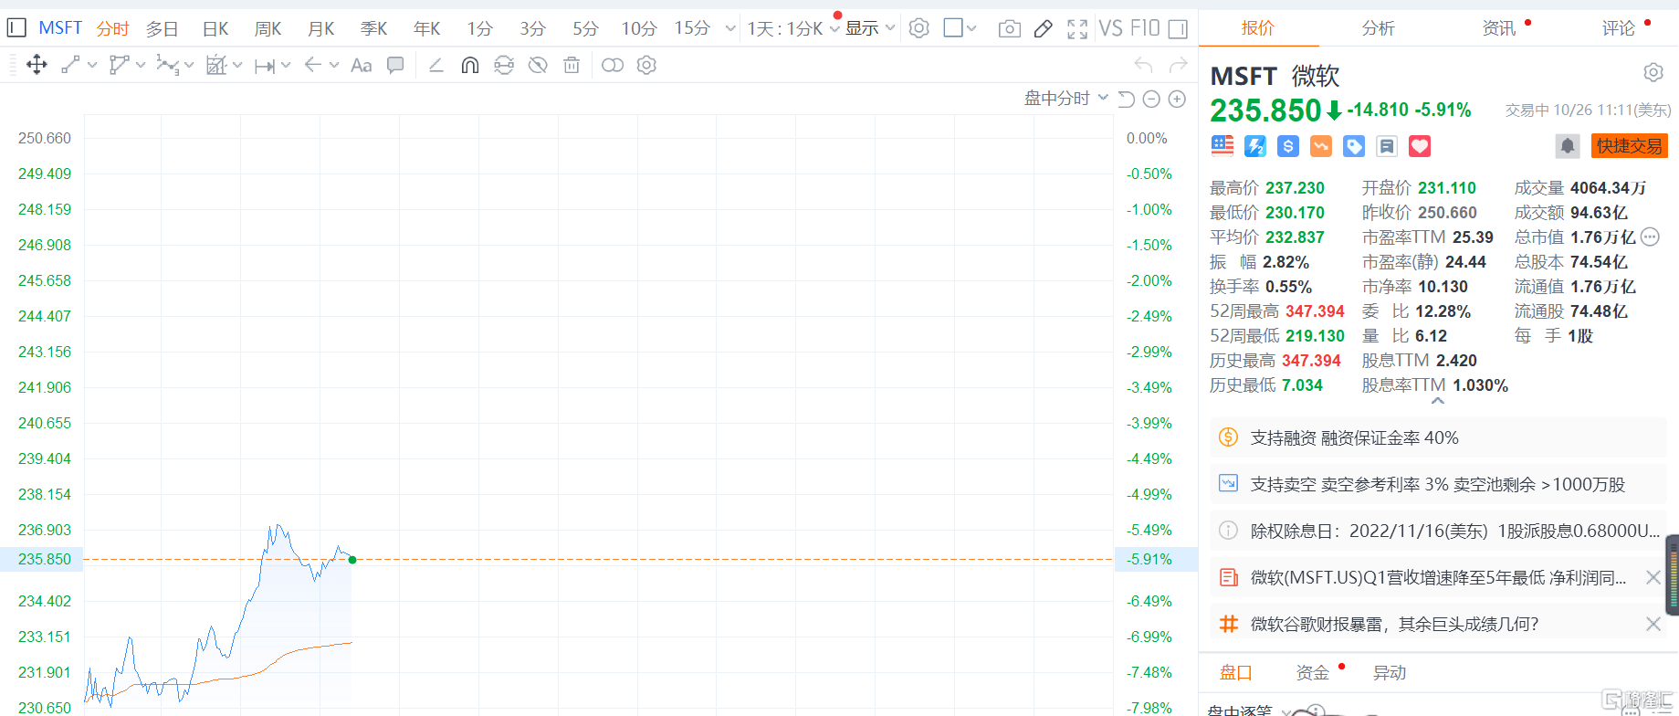Click the overlapping circles compare icon
The width and height of the screenshot is (1679, 716).
click(x=613, y=65)
